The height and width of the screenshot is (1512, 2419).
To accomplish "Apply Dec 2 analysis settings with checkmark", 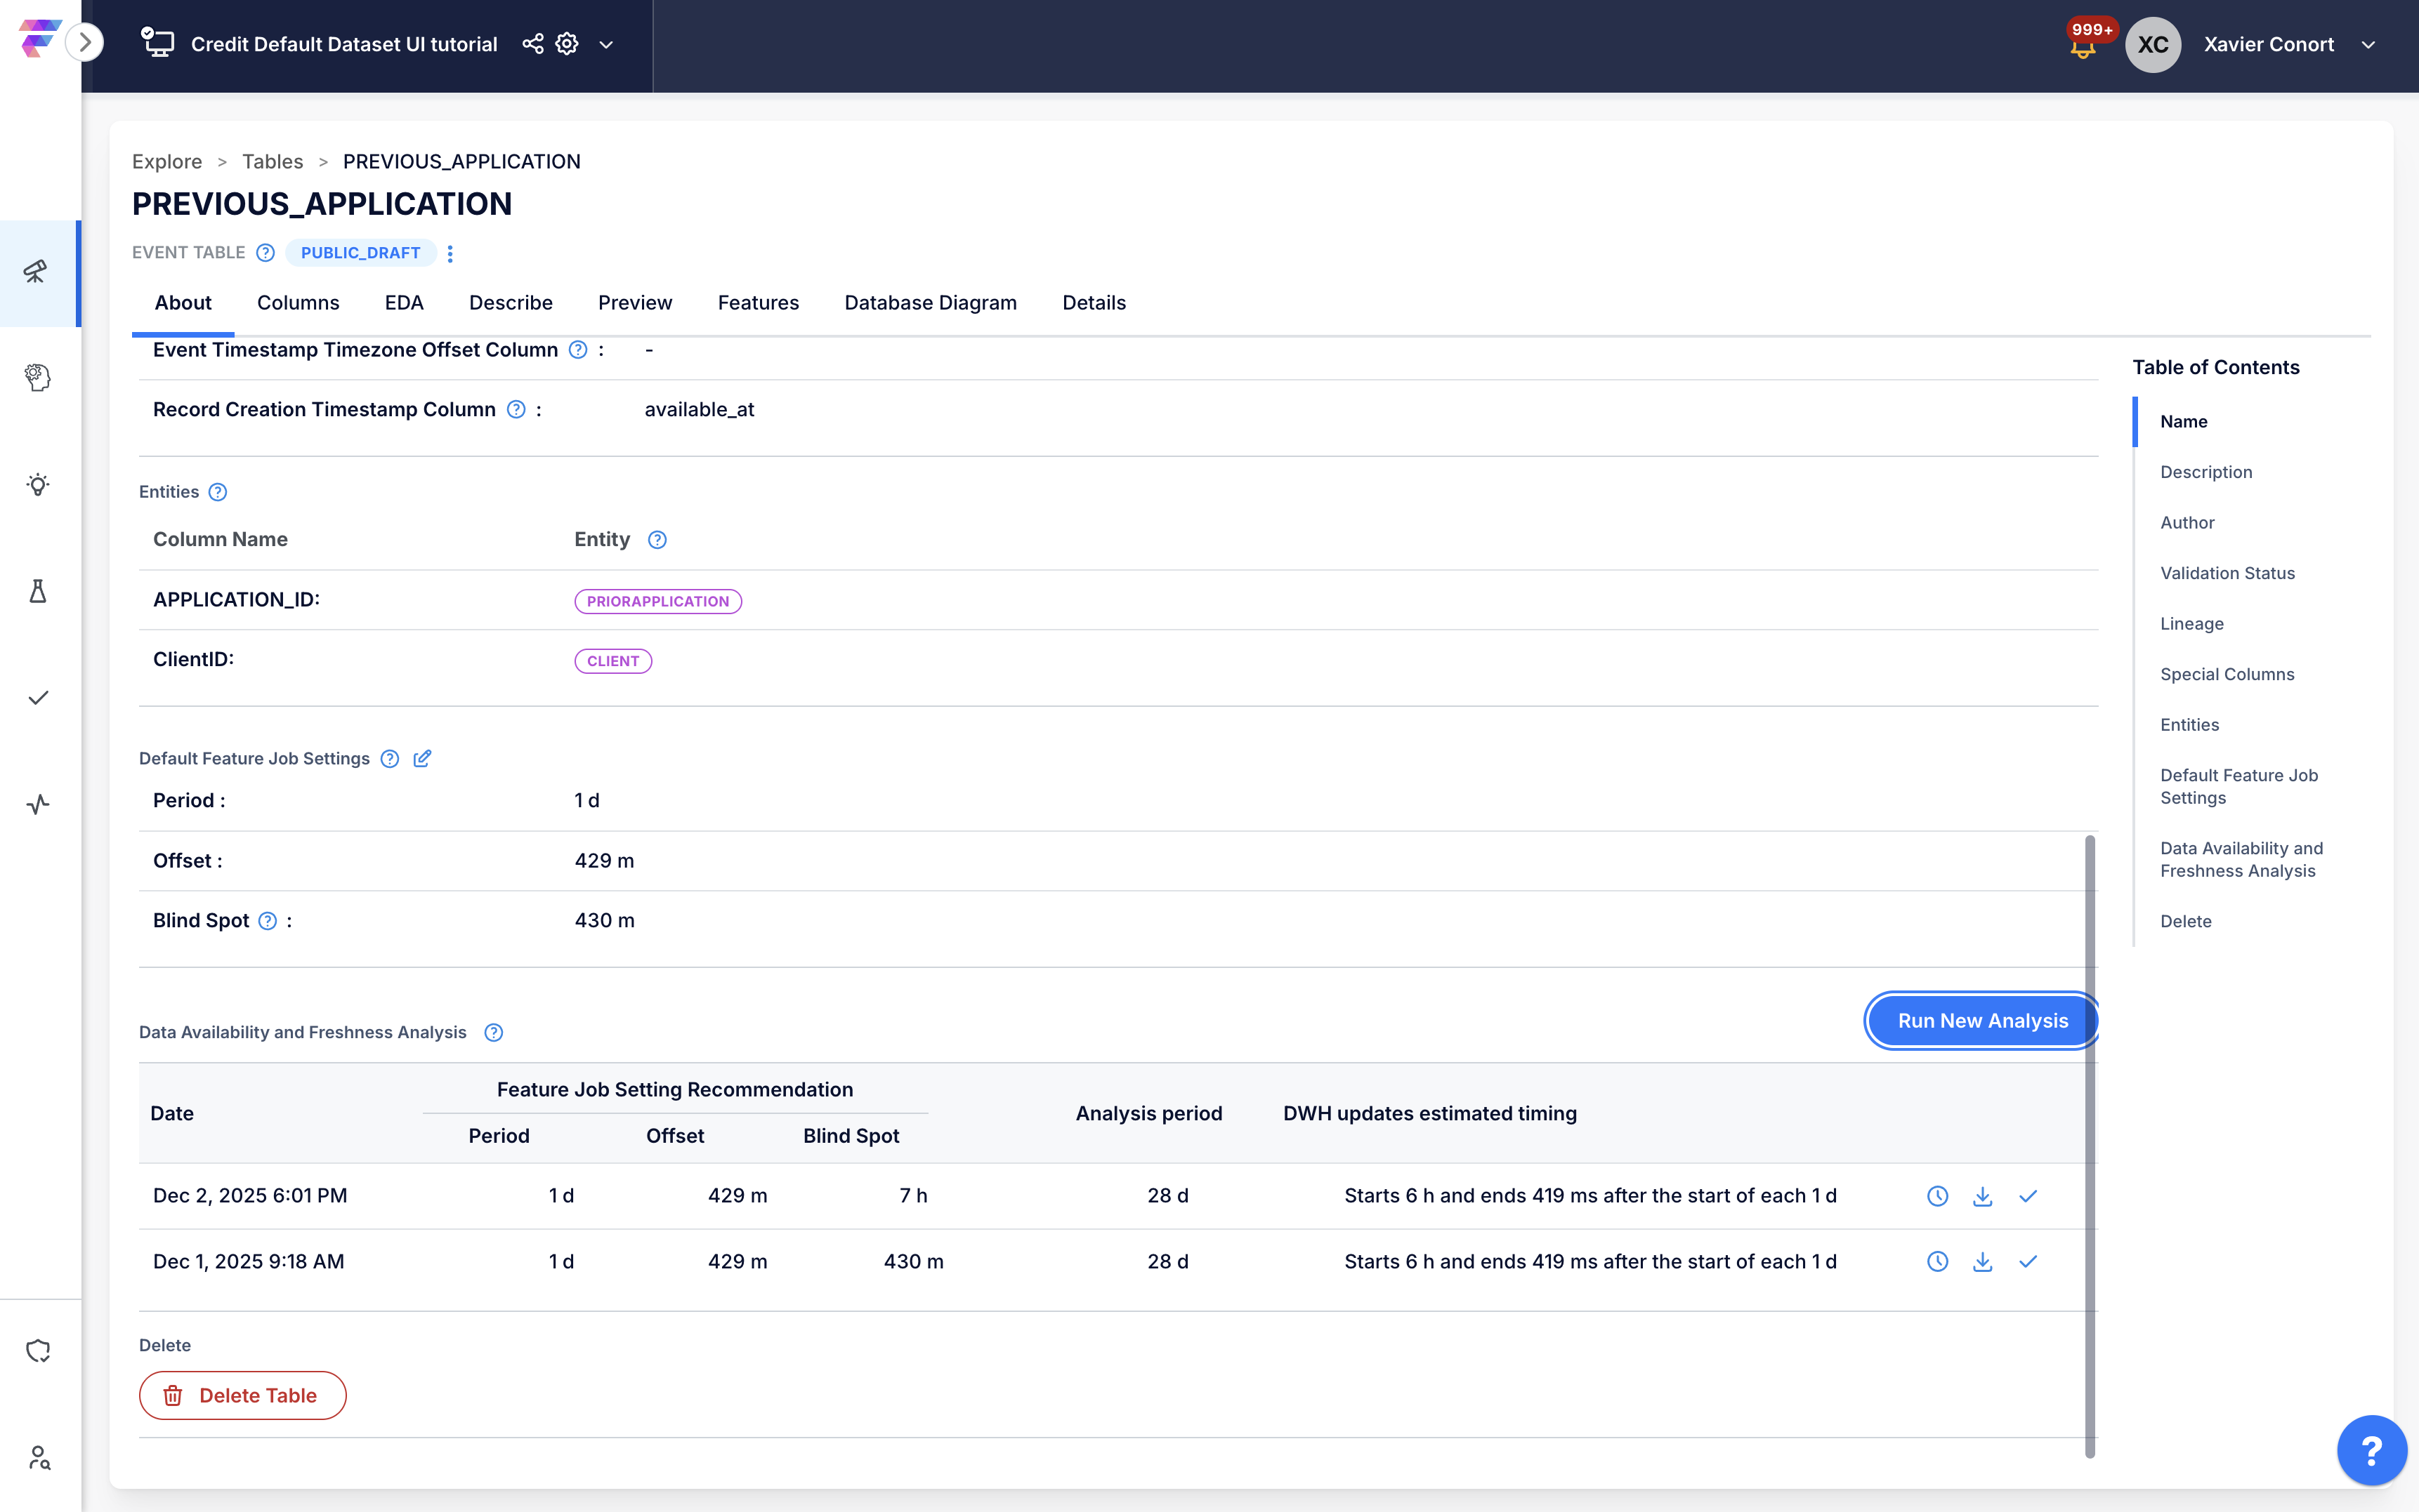I will pos(2028,1196).
